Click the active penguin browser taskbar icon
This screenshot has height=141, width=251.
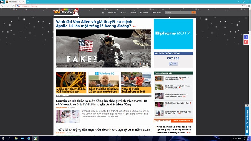click(x=35, y=138)
